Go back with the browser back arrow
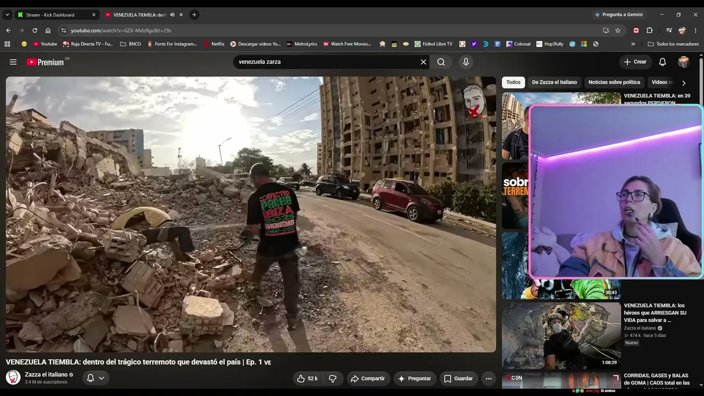 (8, 30)
